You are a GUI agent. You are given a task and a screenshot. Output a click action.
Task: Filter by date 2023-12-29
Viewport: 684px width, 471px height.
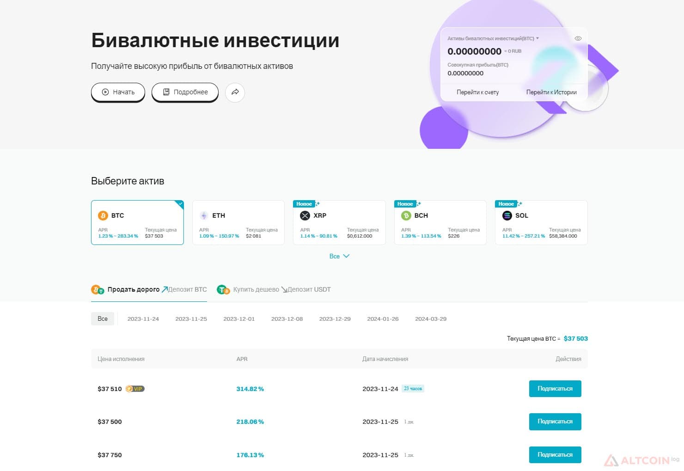(x=335, y=319)
